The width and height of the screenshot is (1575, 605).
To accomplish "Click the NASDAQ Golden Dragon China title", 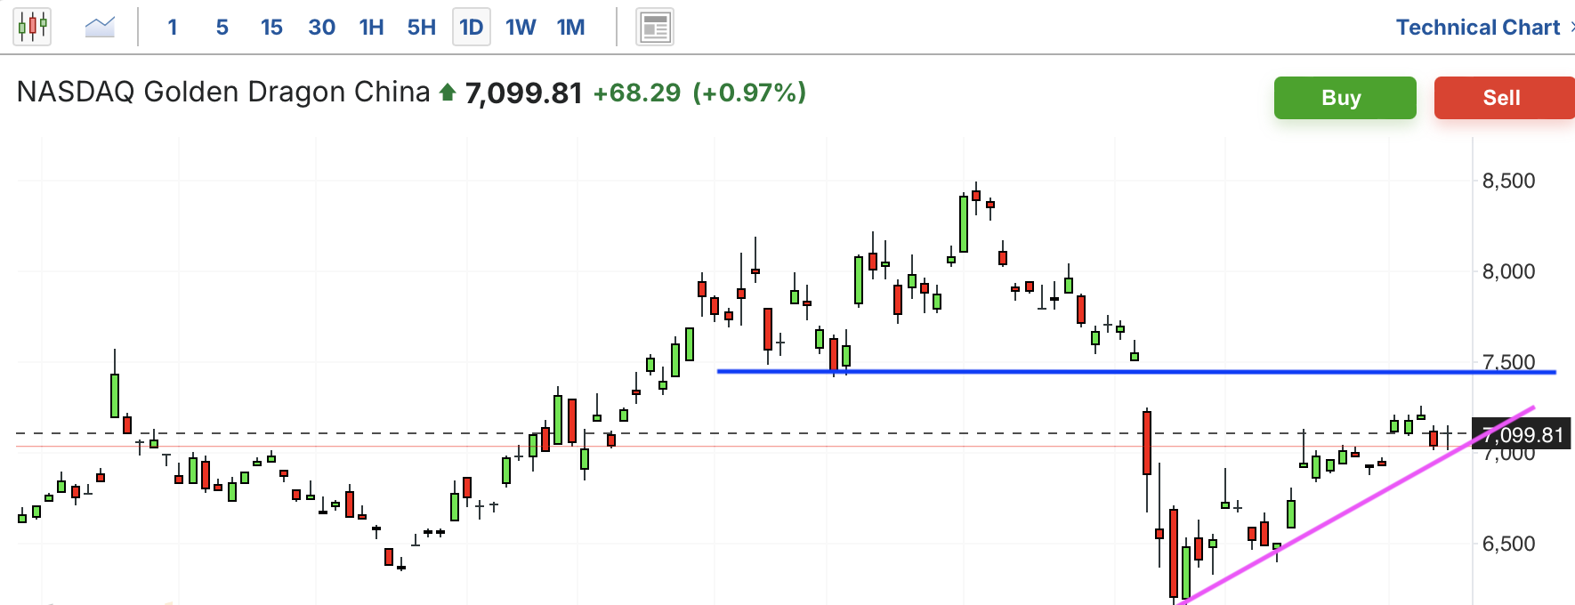I will pyautogui.click(x=223, y=92).
